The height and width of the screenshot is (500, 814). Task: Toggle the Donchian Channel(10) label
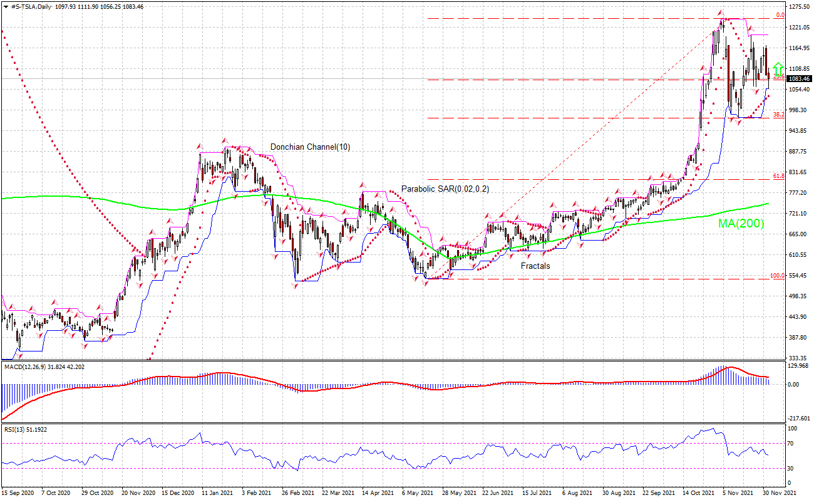(309, 147)
